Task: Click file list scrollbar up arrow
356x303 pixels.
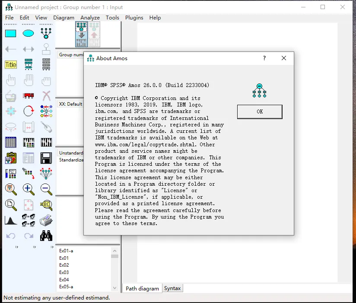Action: pyautogui.click(x=114, y=251)
